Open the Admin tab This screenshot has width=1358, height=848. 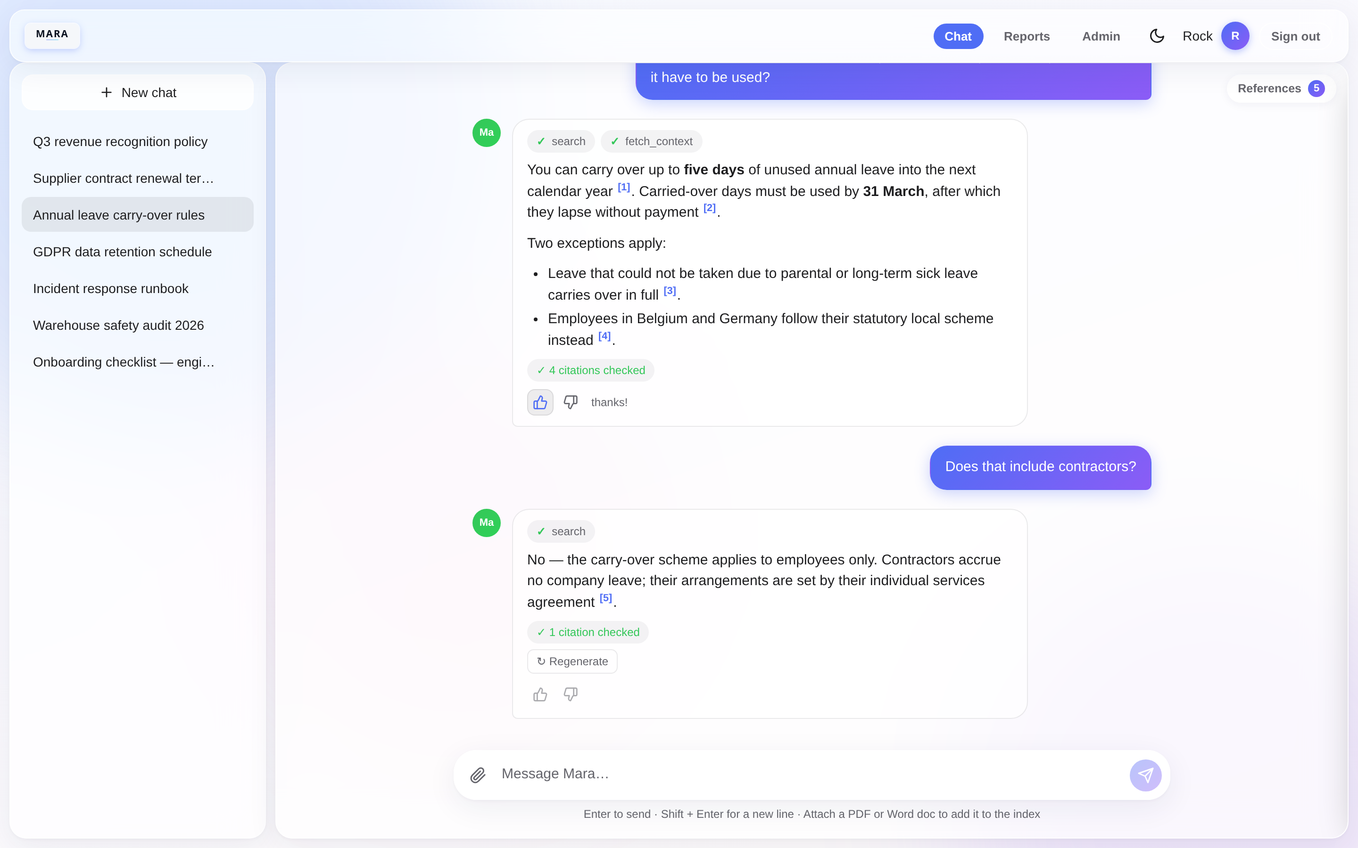1101,36
